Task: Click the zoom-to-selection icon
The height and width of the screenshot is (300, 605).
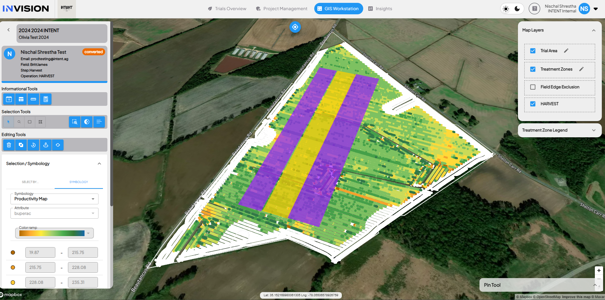Action: pos(75,122)
